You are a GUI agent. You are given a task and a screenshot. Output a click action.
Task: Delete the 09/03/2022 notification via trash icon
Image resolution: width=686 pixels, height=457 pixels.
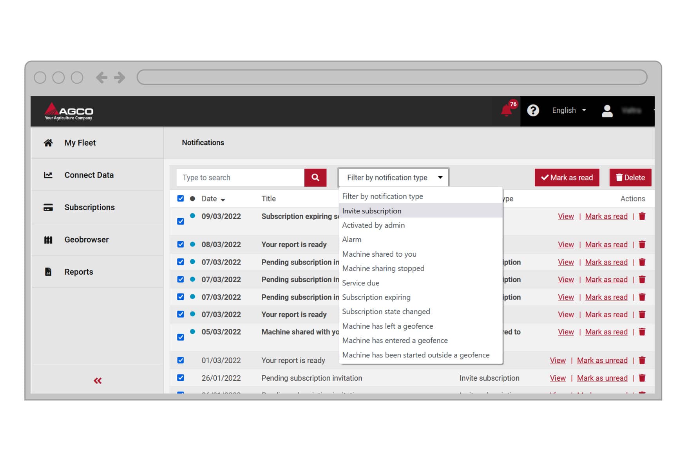coord(642,216)
